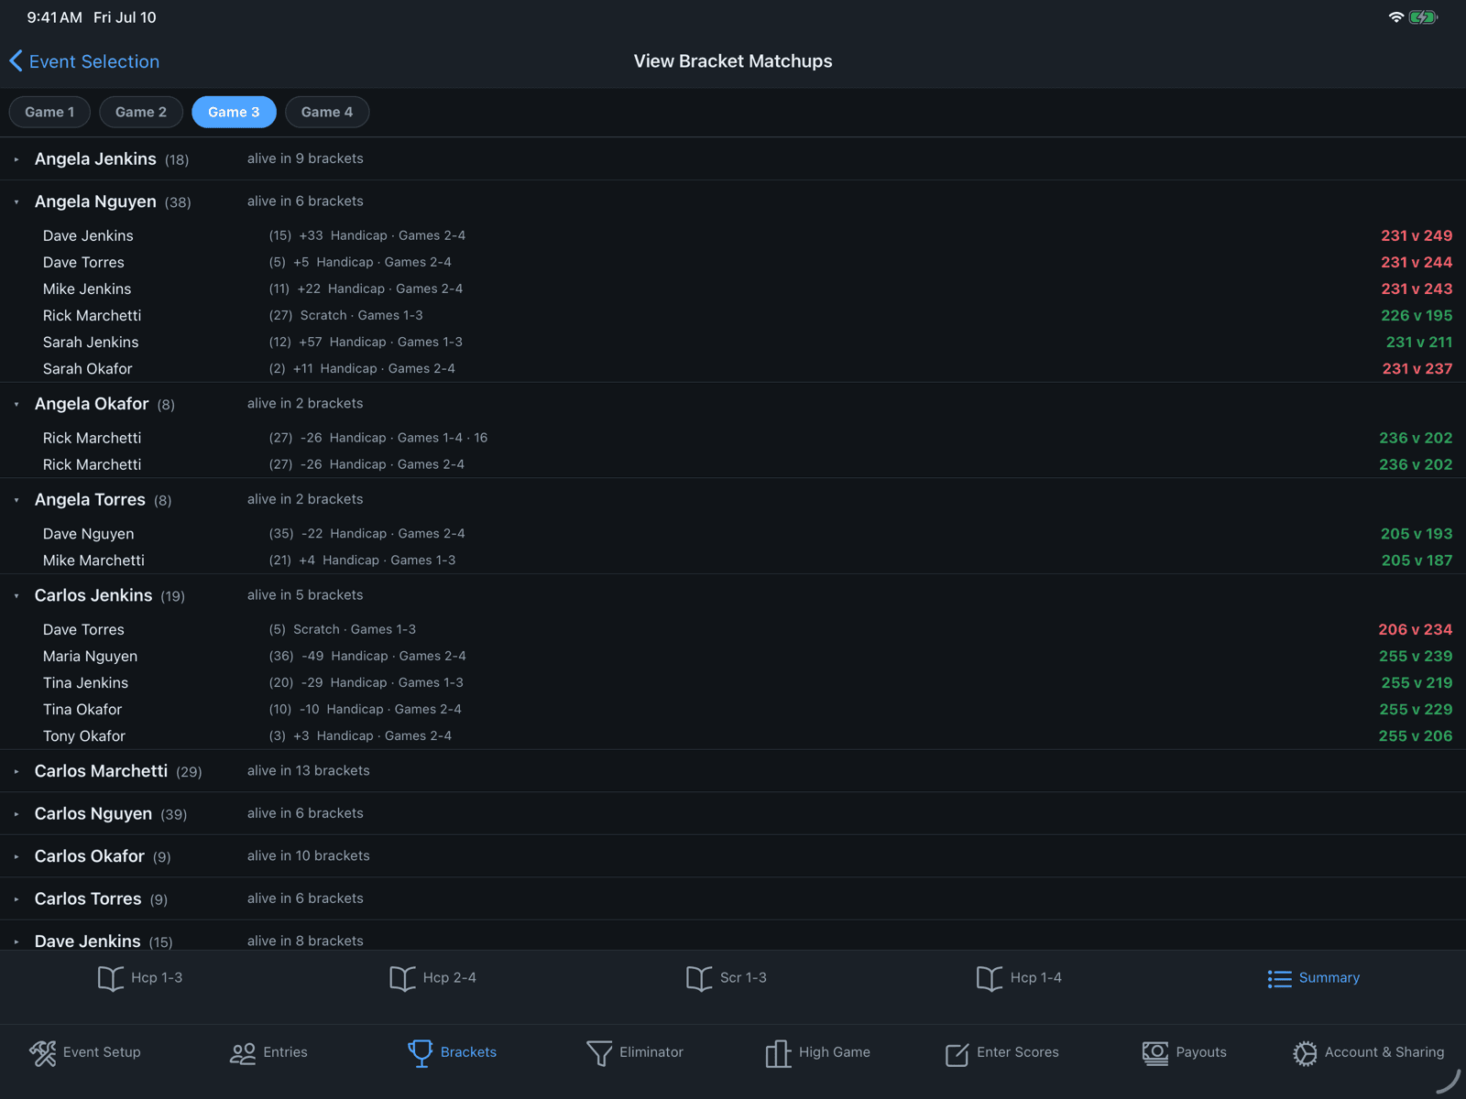1466x1099 pixels.
Task: Tap the 255 v 206 score
Action: tap(1416, 736)
